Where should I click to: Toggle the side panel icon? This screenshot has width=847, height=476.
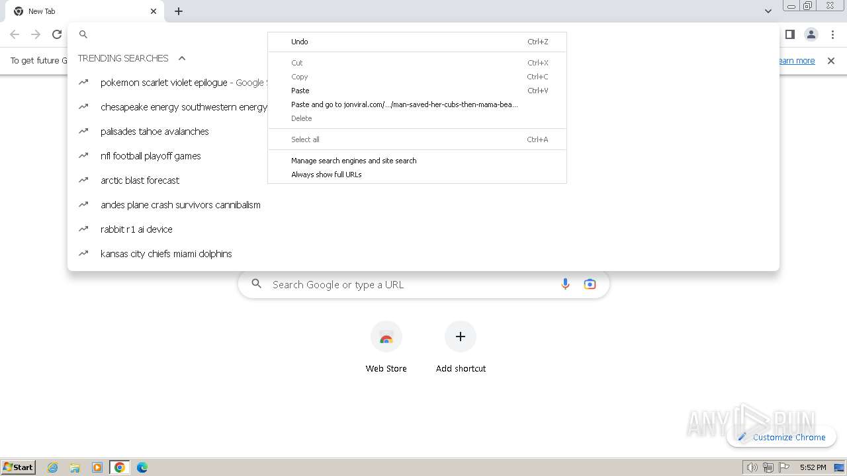pyautogui.click(x=790, y=34)
